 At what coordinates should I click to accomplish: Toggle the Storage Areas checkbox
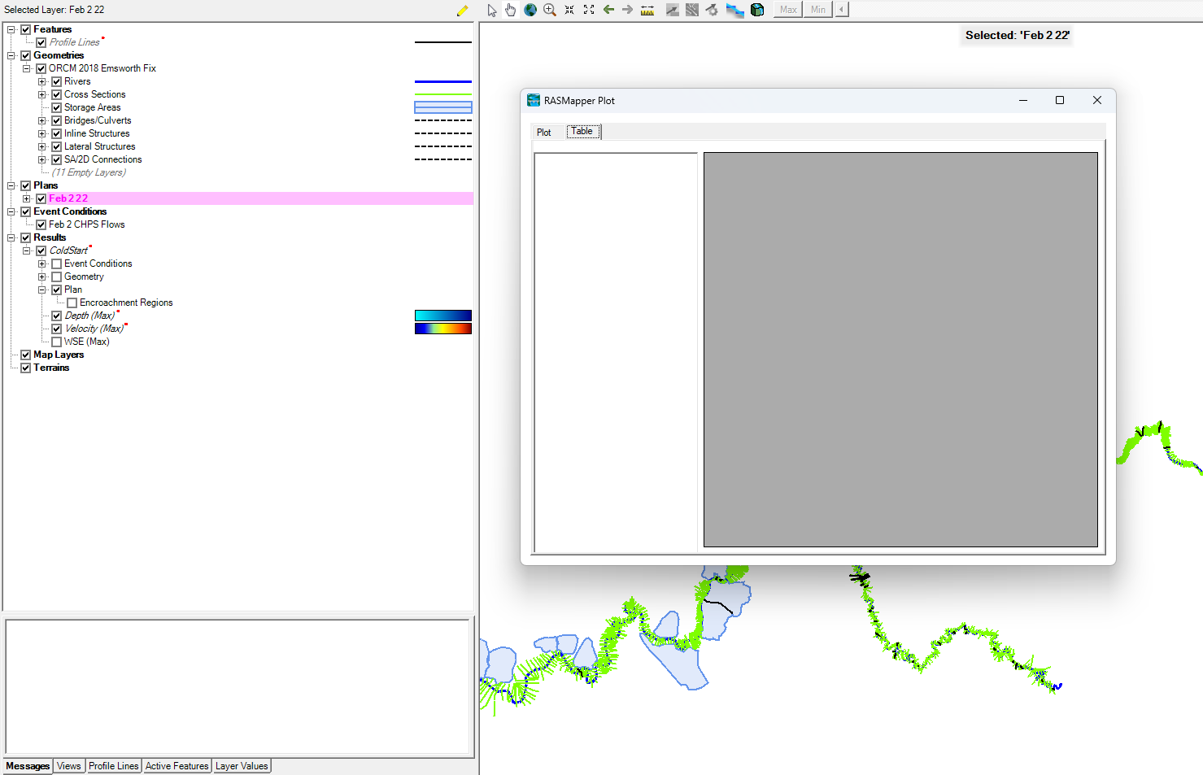pyautogui.click(x=57, y=107)
